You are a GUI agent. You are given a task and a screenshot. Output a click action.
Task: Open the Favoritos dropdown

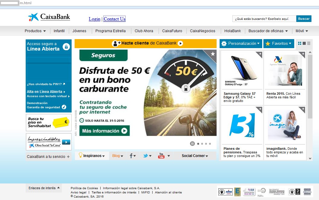pyautogui.click(x=279, y=44)
